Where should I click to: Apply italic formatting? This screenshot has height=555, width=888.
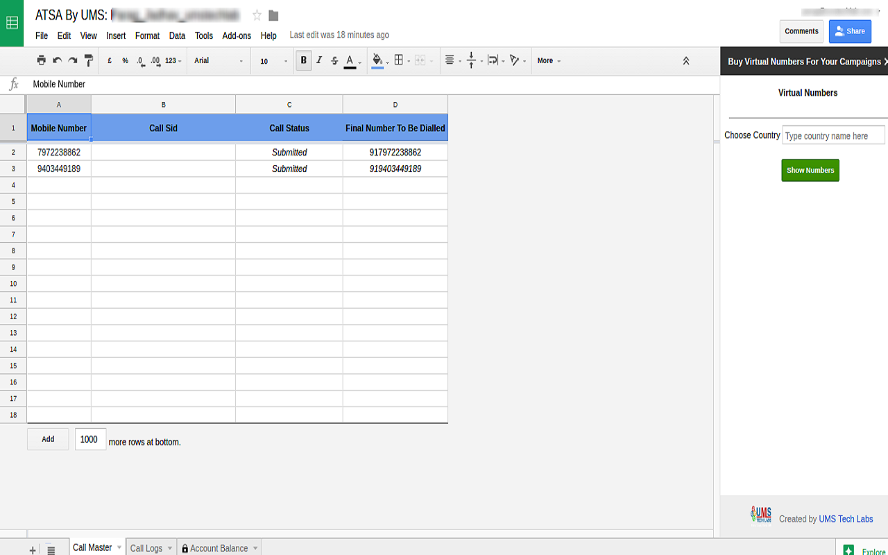pyautogui.click(x=319, y=60)
